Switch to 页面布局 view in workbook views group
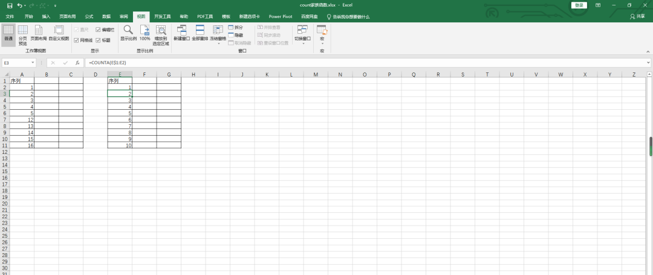Screen dimensions: 653x275 coord(38,33)
